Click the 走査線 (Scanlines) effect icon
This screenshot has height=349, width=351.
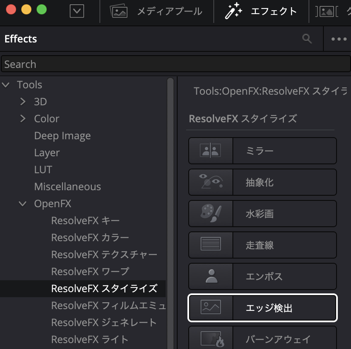(210, 245)
